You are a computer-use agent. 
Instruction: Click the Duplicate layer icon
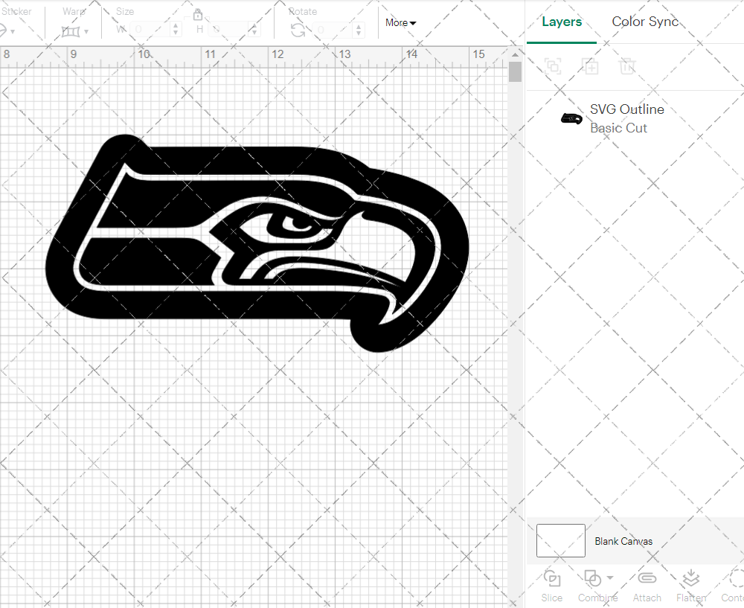click(591, 66)
